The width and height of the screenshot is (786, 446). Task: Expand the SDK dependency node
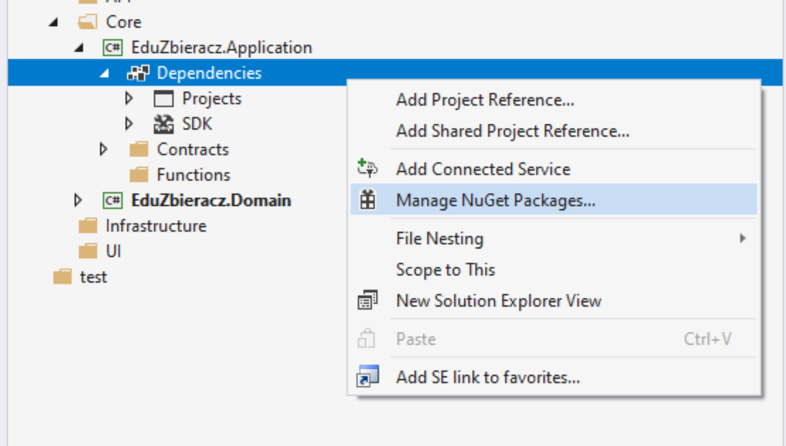point(129,124)
